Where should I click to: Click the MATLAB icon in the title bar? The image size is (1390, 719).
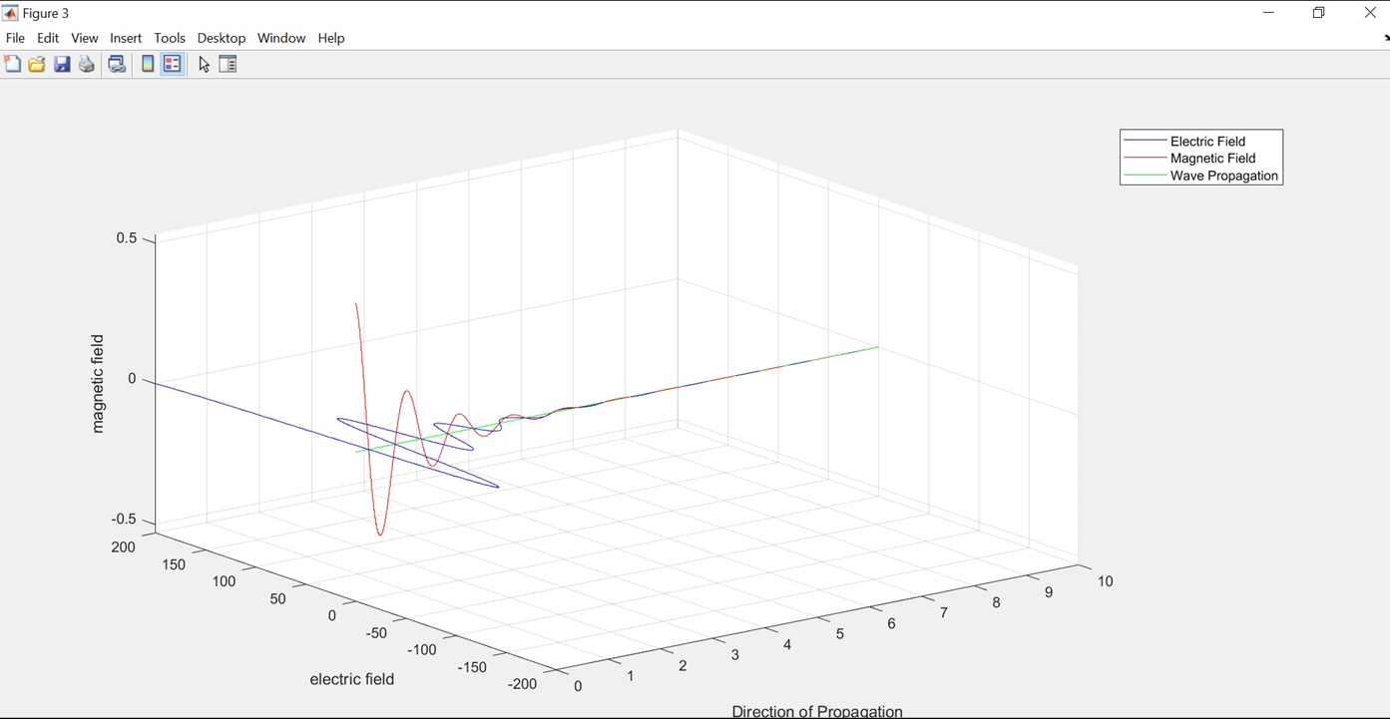[10, 12]
